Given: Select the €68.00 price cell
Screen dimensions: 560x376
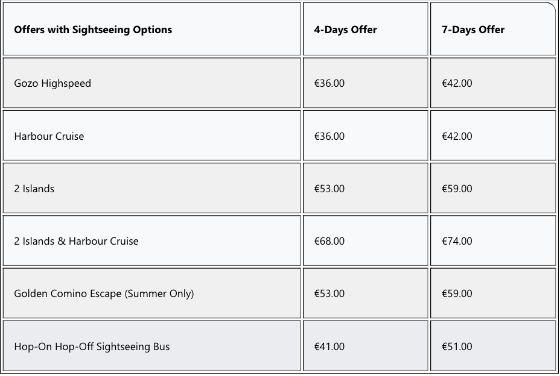Looking at the screenshot, I should pos(365,241).
